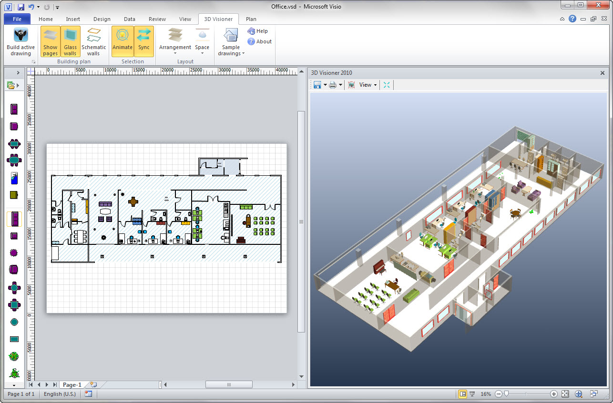Toggle the Sync selection button

[x=144, y=41]
